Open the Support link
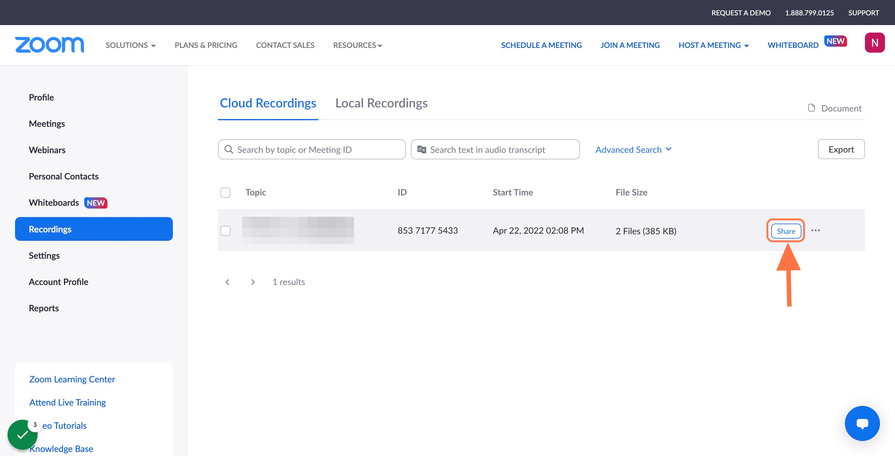The height and width of the screenshot is (456, 895). (x=863, y=13)
